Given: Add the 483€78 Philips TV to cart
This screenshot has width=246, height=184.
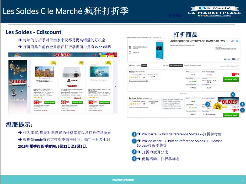Looking at the screenshot, I should click(105, 102).
